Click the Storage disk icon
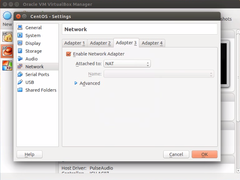240x180 pixels. (x=20, y=51)
